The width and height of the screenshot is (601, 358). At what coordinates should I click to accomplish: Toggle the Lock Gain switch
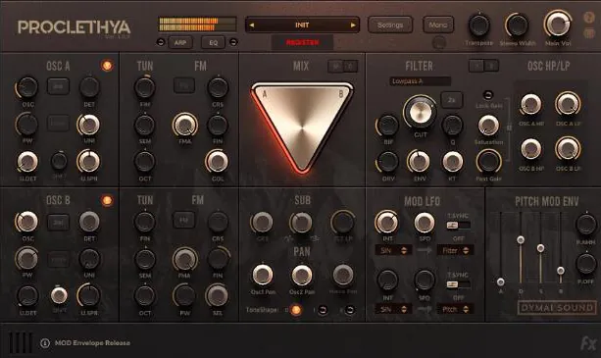click(488, 95)
